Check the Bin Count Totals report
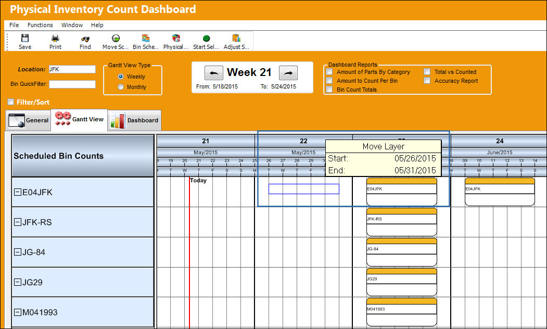Screen dimensions: 547x329 (329, 90)
